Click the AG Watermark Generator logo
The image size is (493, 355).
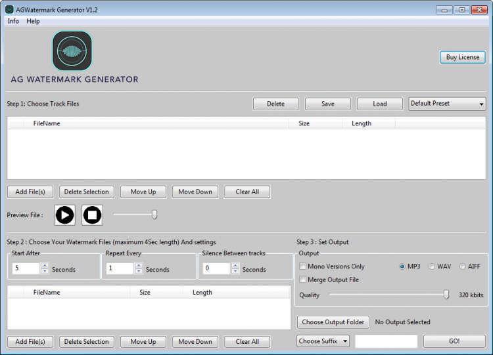72,51
